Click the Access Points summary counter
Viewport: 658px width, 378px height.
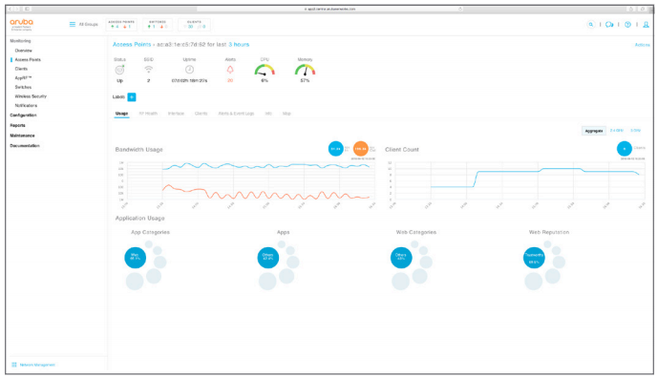(121, 24)
